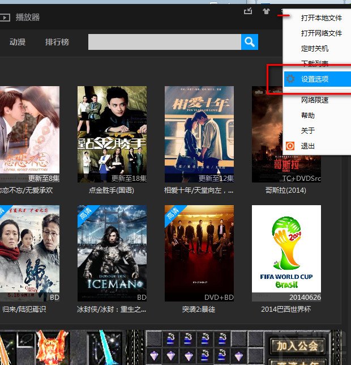The height and width of the screenshot is (365, 351).
Task: Choose 打开网络文件 from the menu
Action: pyautogui.click(x=322, y=33)
